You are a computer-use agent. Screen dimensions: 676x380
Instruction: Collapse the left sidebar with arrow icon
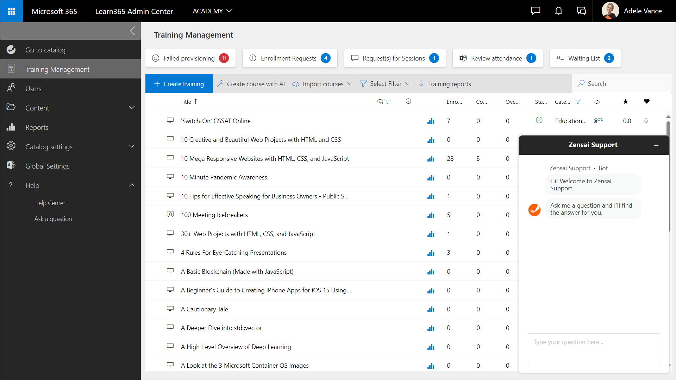(x=132, y=31)
